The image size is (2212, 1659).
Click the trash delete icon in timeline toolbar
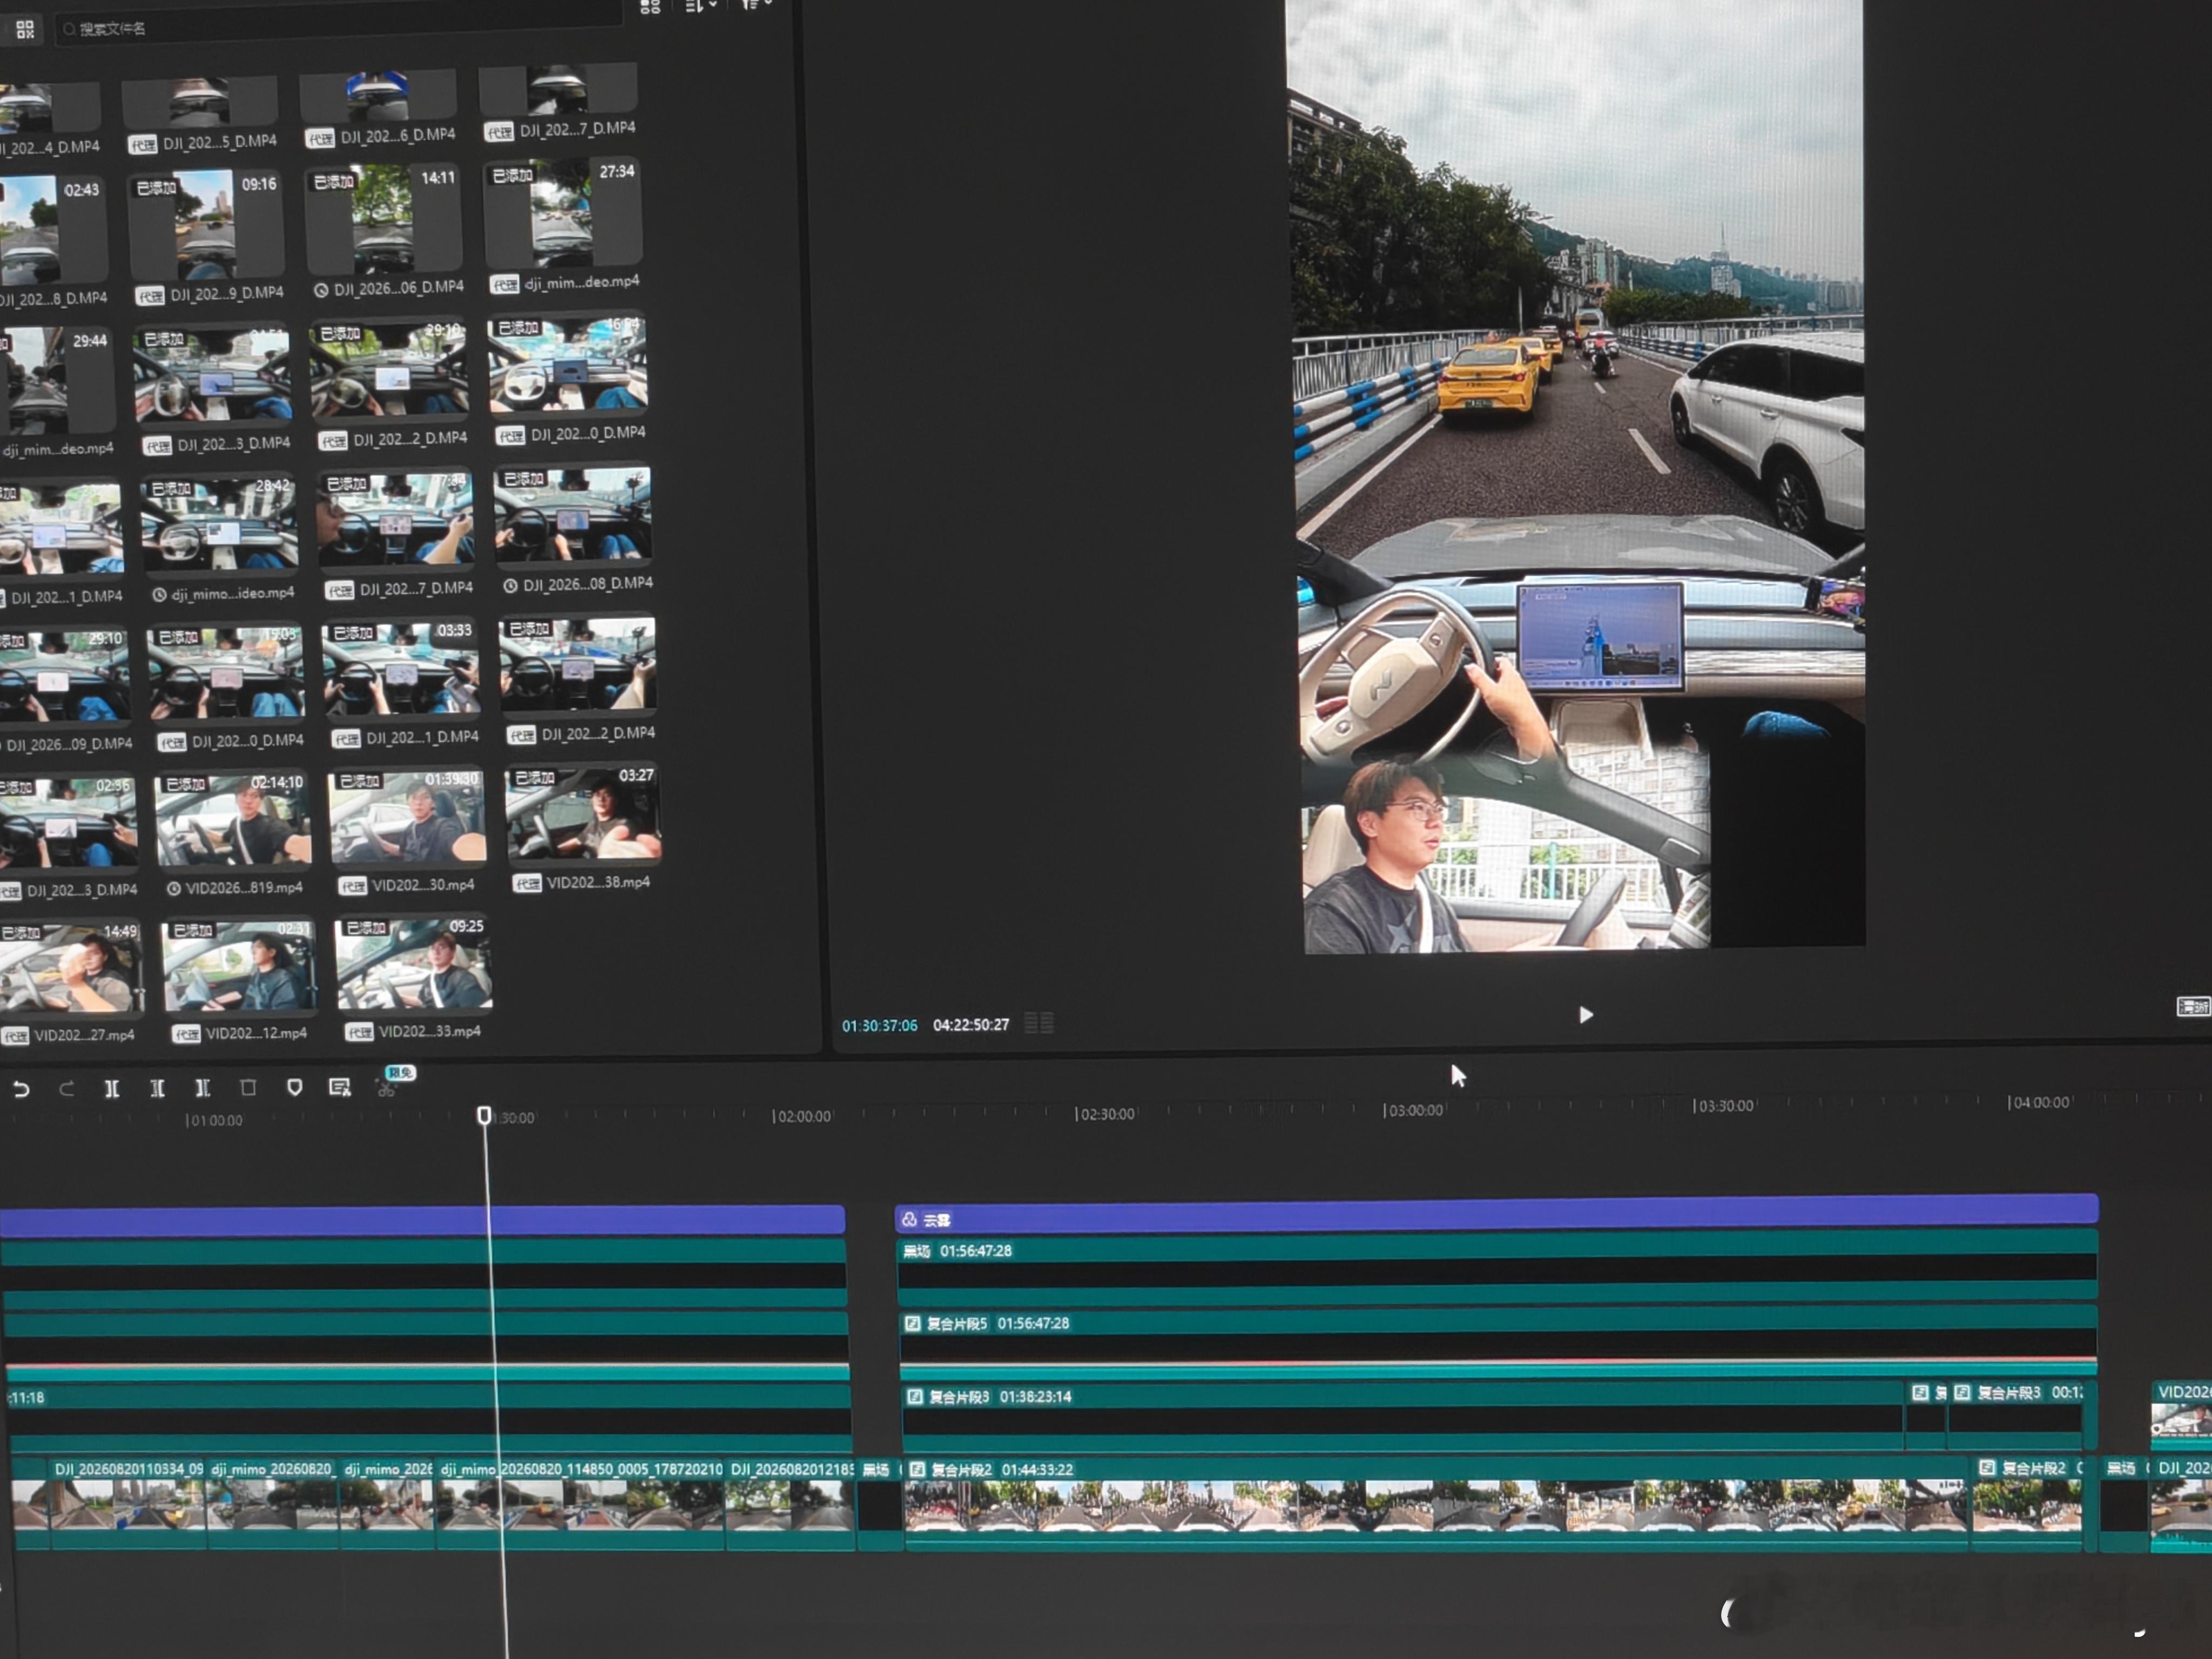pos(248,1087)
